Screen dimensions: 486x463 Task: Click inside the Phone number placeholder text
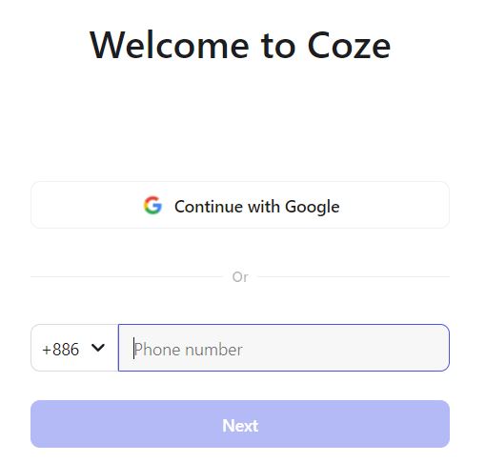tap(188, 350)
